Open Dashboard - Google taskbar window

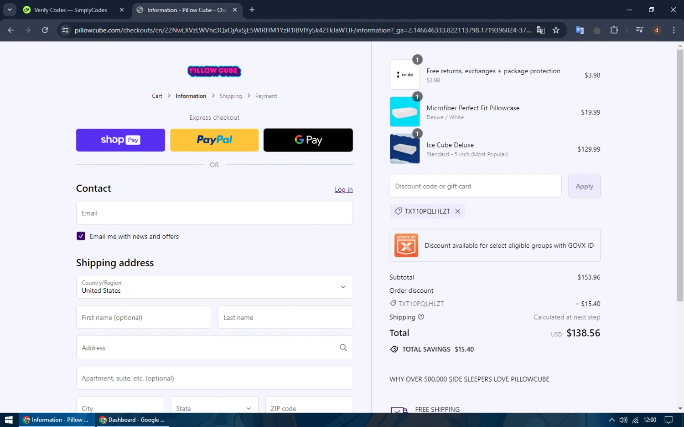[133, 420]
